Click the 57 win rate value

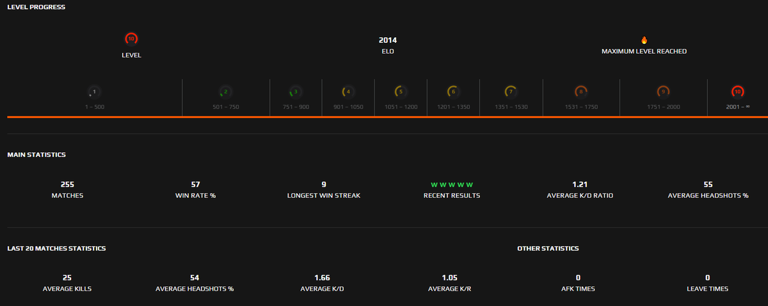point(196,184)
